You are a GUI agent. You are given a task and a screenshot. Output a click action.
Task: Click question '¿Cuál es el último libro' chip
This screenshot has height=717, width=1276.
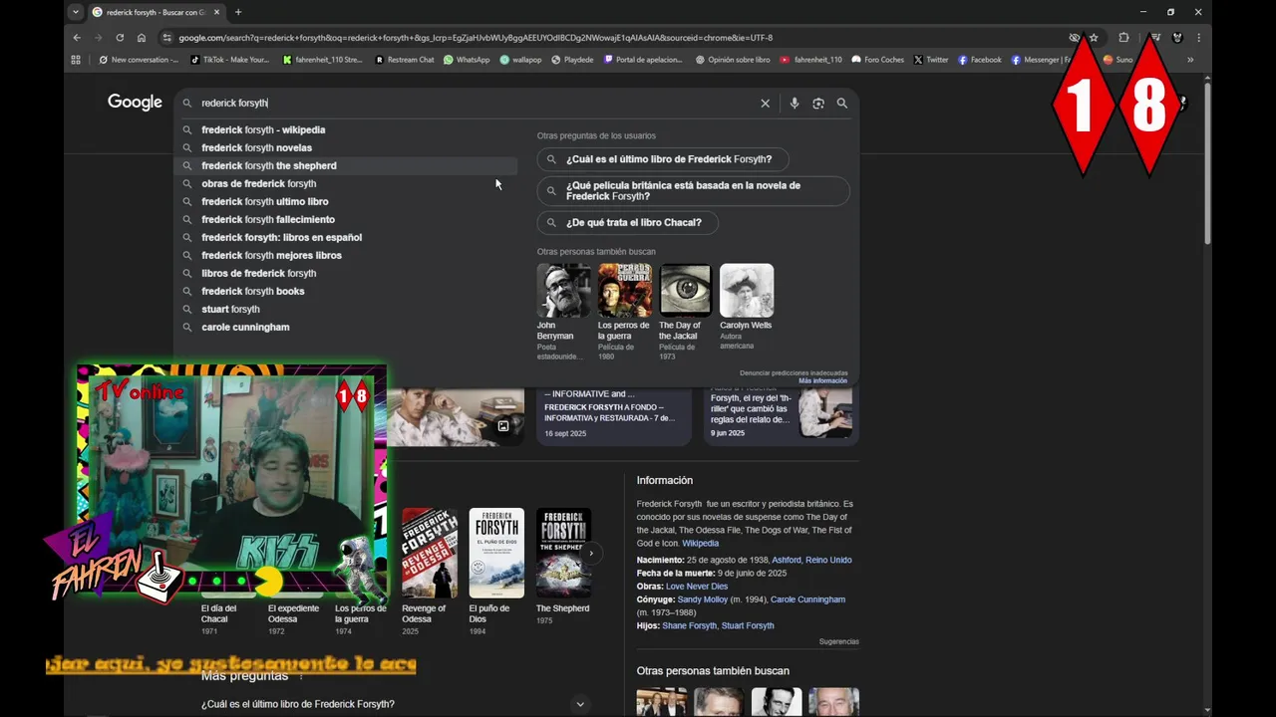[663, 159]
